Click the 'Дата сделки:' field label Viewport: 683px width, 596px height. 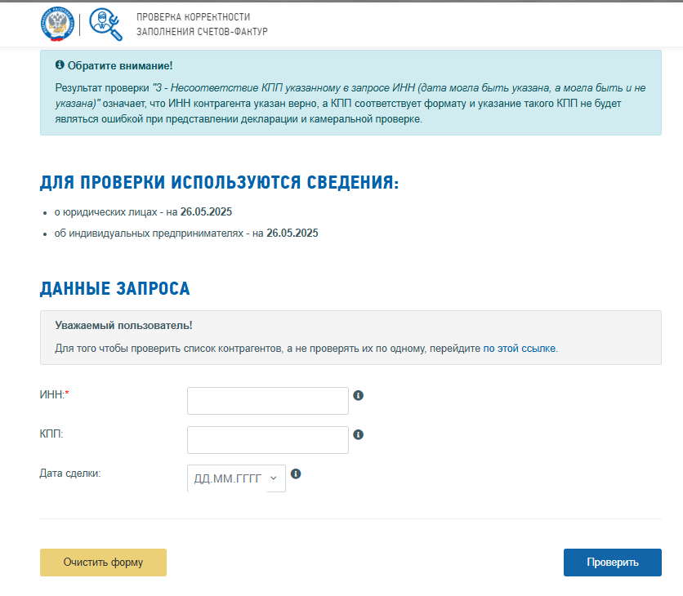point(70,474)
